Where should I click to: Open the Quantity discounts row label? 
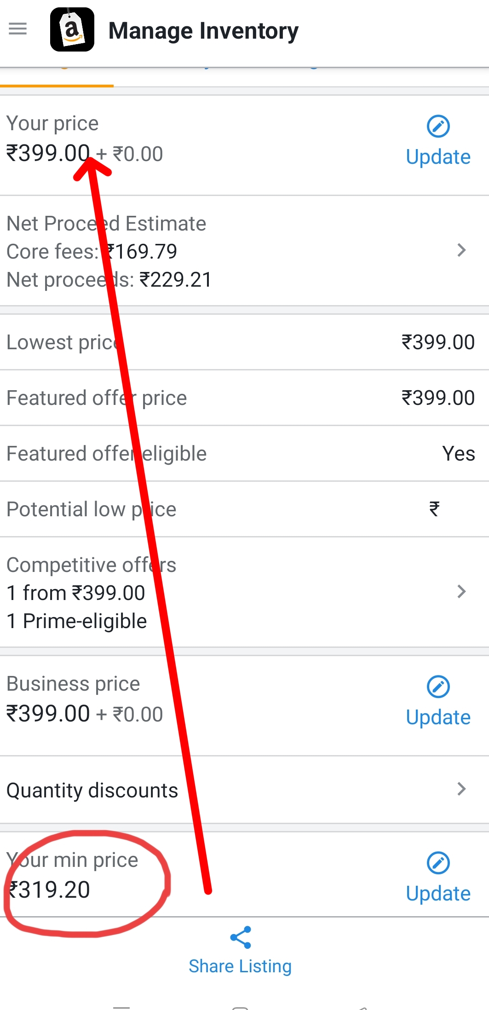[x=92, y=791]
